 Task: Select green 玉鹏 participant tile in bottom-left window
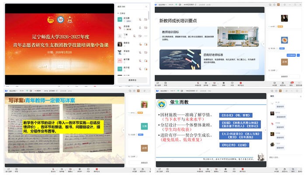click(x=144, y=126)
